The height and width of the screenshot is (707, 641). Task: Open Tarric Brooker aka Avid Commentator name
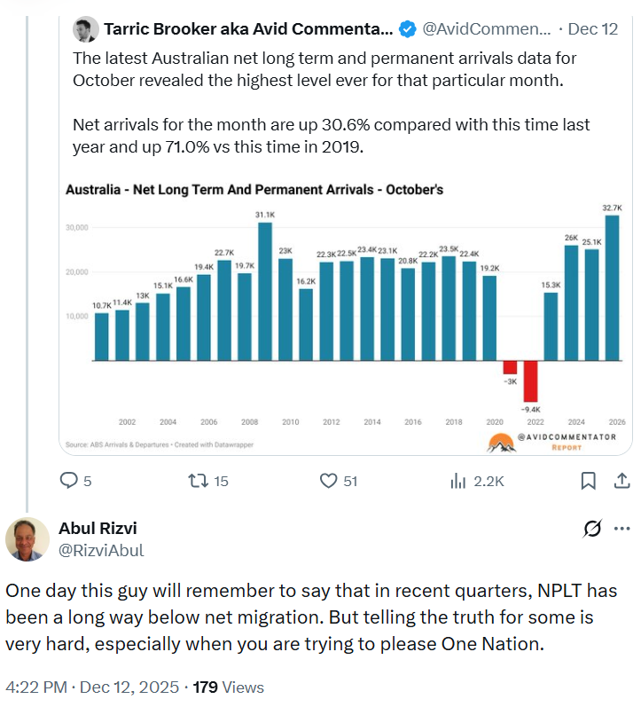tap(247, 29)
